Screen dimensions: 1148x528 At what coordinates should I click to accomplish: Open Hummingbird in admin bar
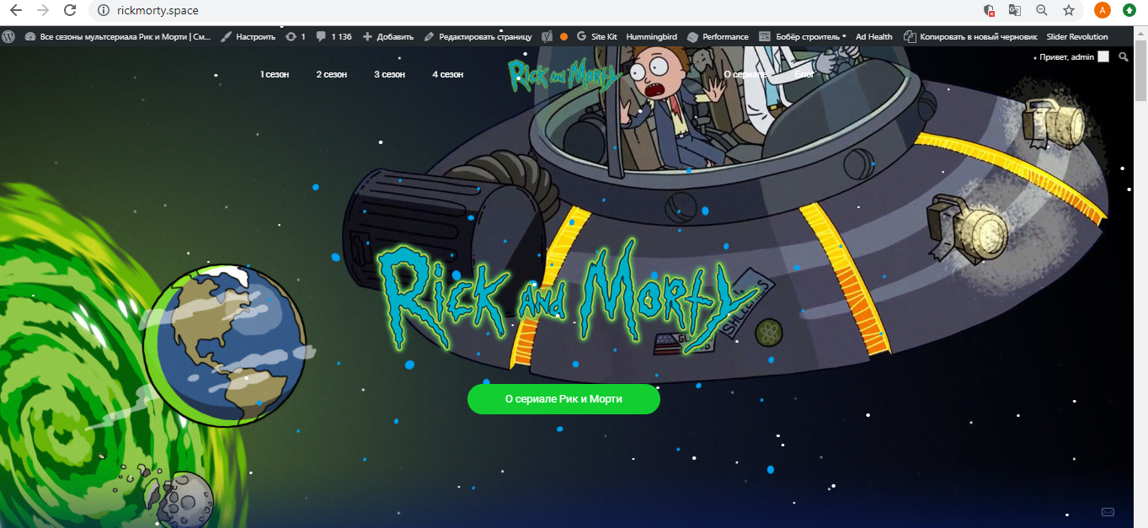653,36
